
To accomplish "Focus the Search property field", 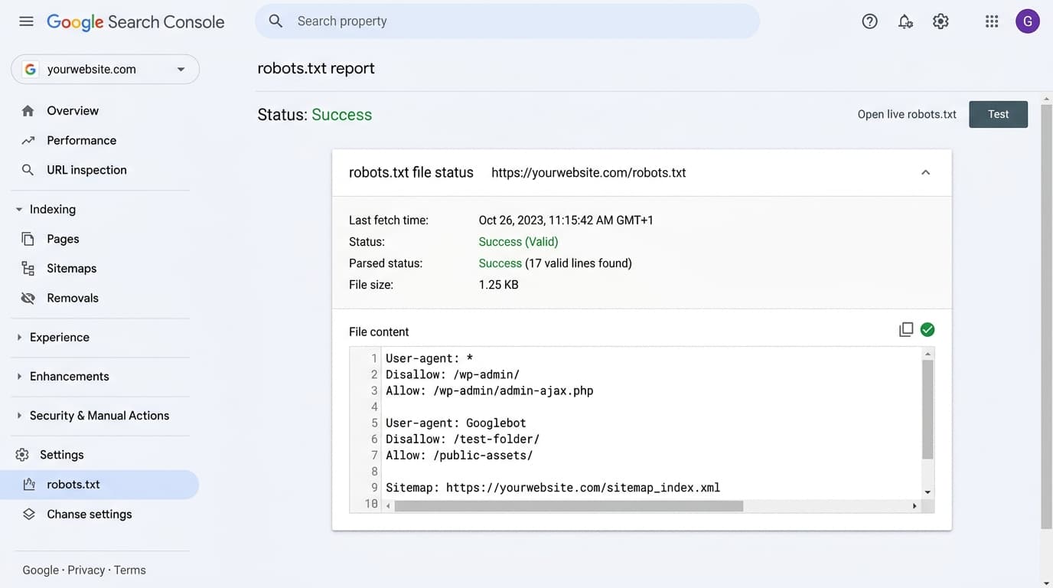I will coord(507,21).
